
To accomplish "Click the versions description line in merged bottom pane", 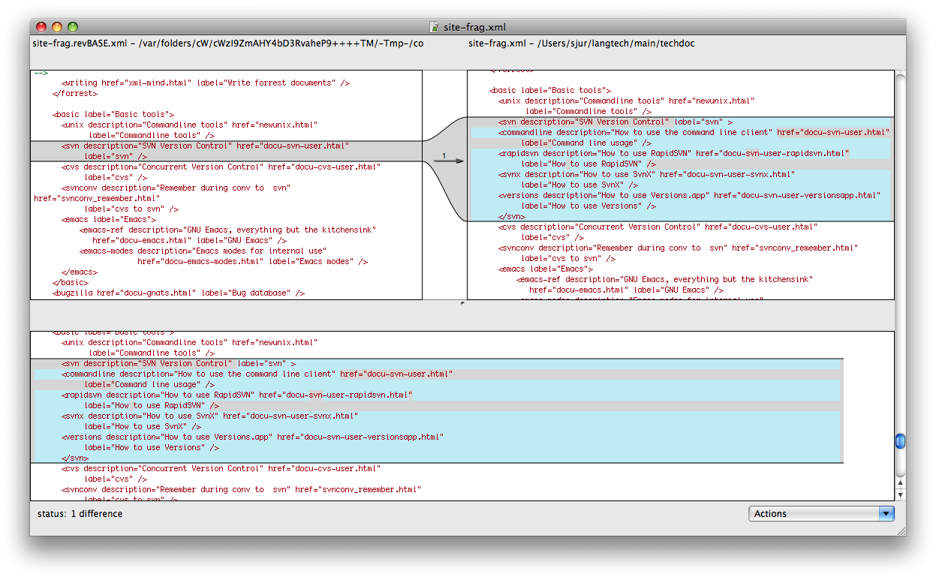I will pyautogui.click(x=253, y=437).
